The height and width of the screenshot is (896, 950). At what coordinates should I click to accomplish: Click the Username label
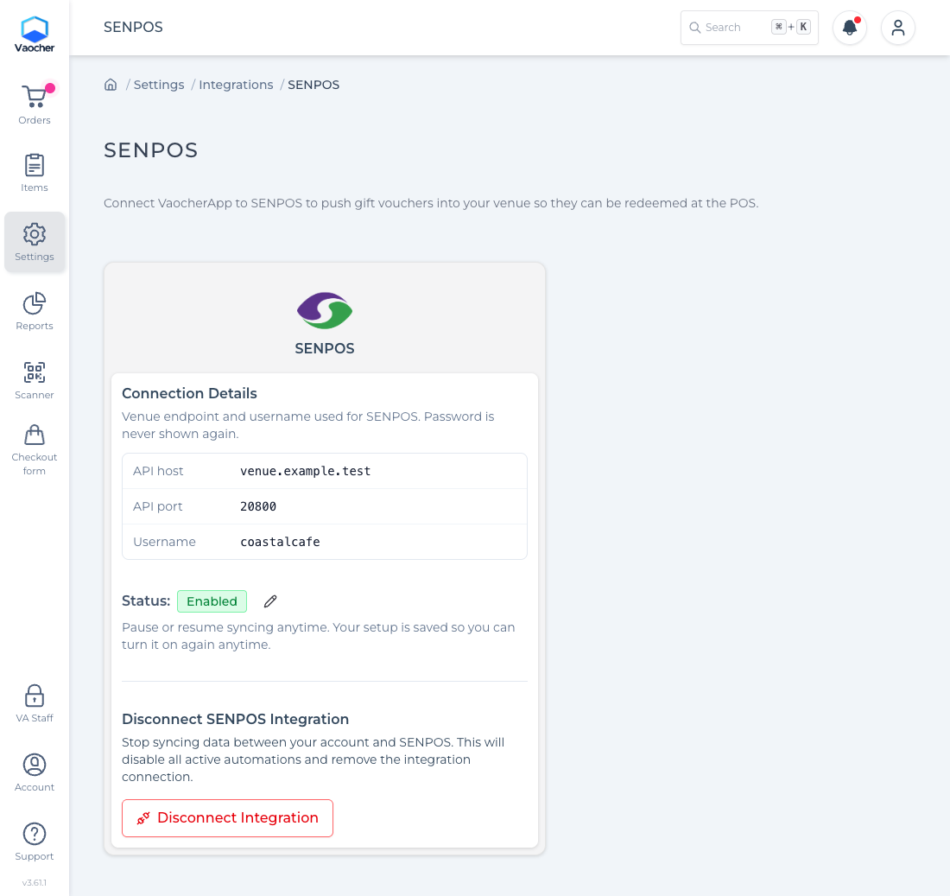tap(164, 542)
